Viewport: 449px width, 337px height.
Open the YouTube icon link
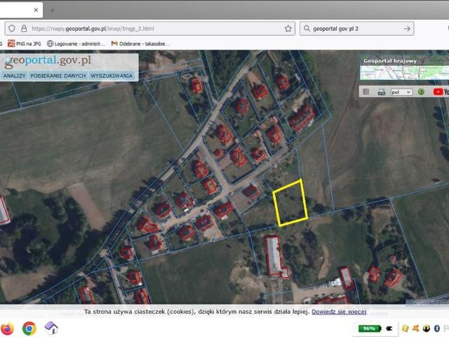coord(440,91)
